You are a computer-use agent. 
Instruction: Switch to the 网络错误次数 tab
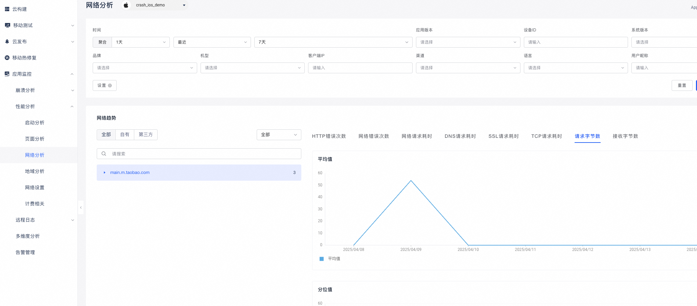pos(374,136)
